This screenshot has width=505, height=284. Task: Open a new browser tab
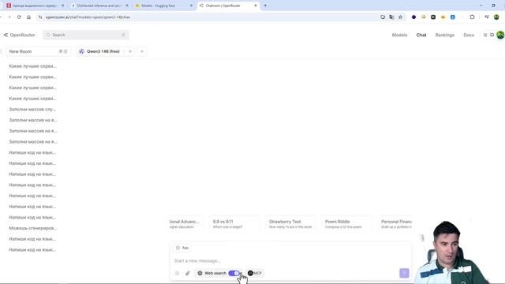[x=265, y=6]
